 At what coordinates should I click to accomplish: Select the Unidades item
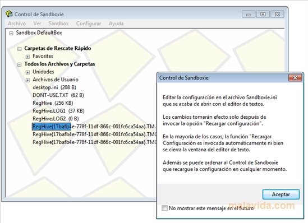43,72
